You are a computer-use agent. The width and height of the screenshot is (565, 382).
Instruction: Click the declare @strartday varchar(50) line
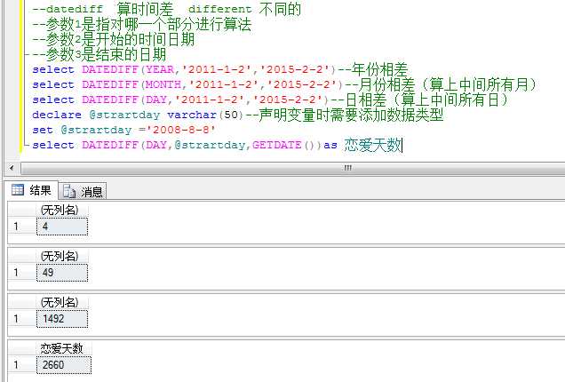pos(238,115)
